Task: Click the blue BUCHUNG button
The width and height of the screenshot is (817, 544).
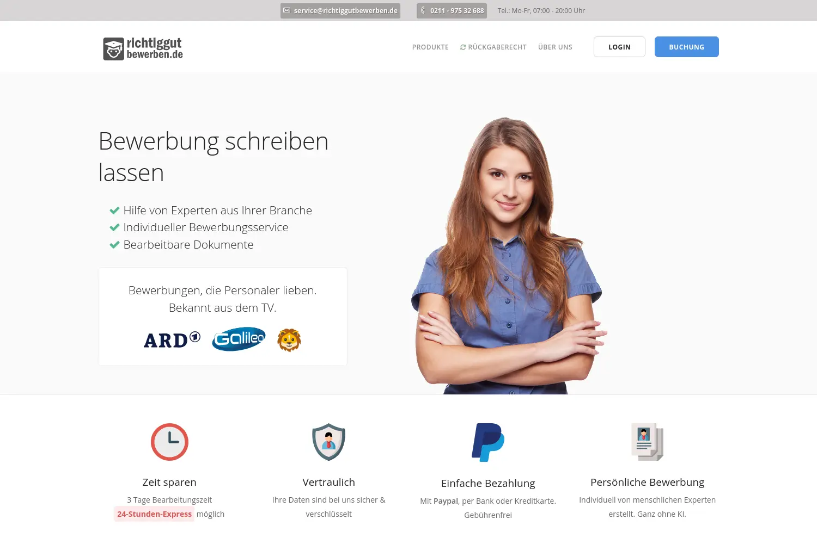Action: [687, 47]
